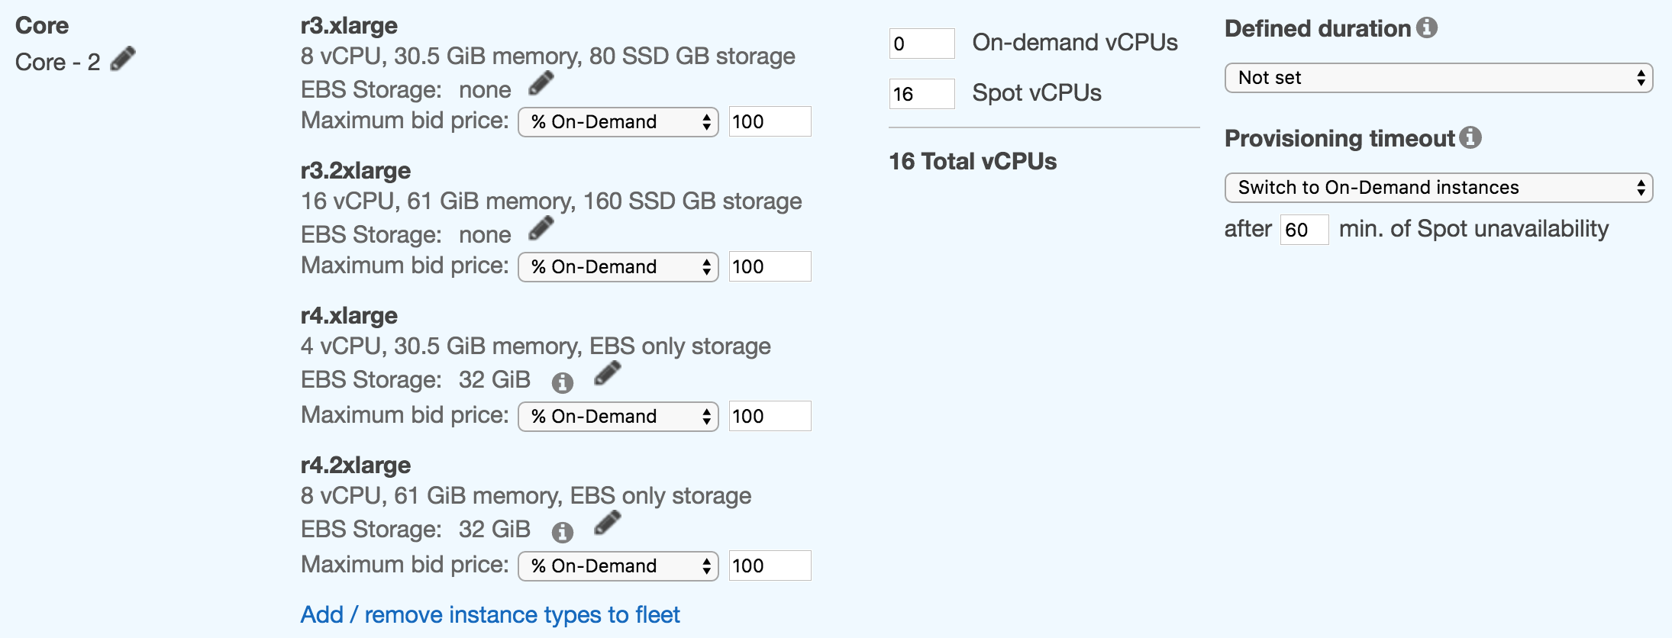
Task: Open r3.2xlarge bid price type dropdown
Action: point(618,267)
